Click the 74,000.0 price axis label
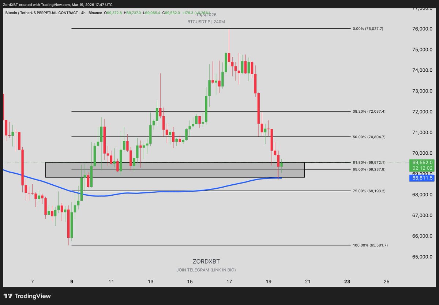 pos(423,70)
